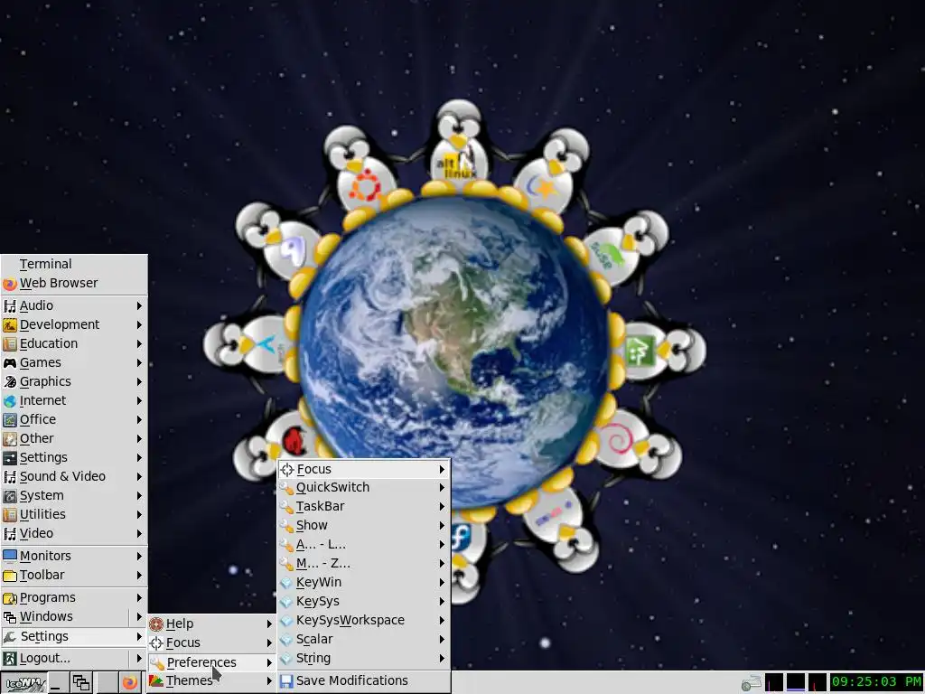Expand the KeySysWorkspace submenu arrow
925x694 pixels.
442,620
